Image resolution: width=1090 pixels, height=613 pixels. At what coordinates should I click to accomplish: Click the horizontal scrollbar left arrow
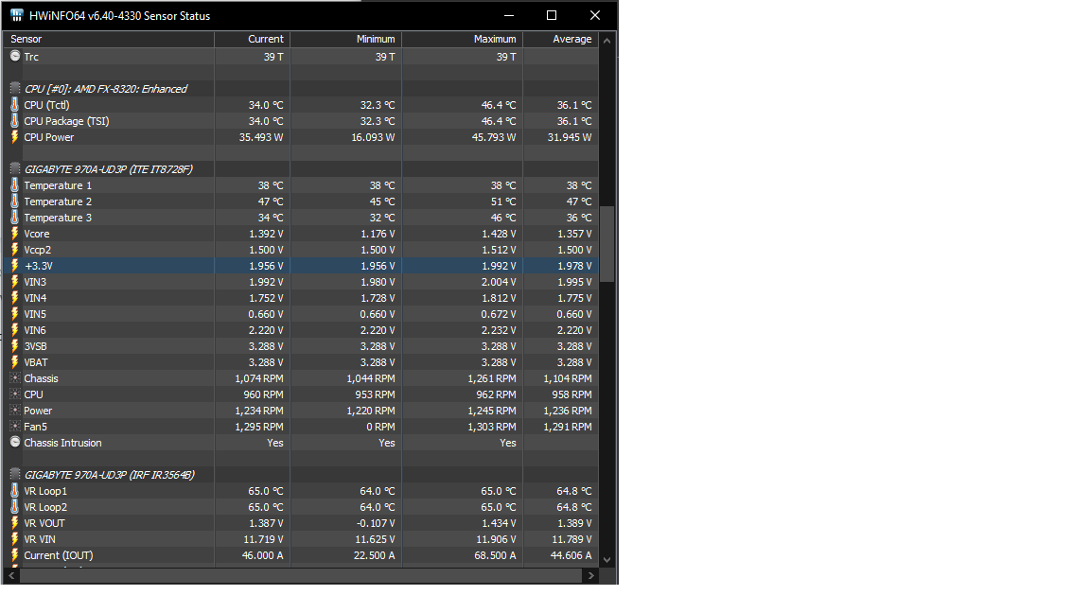coord(11,575)
